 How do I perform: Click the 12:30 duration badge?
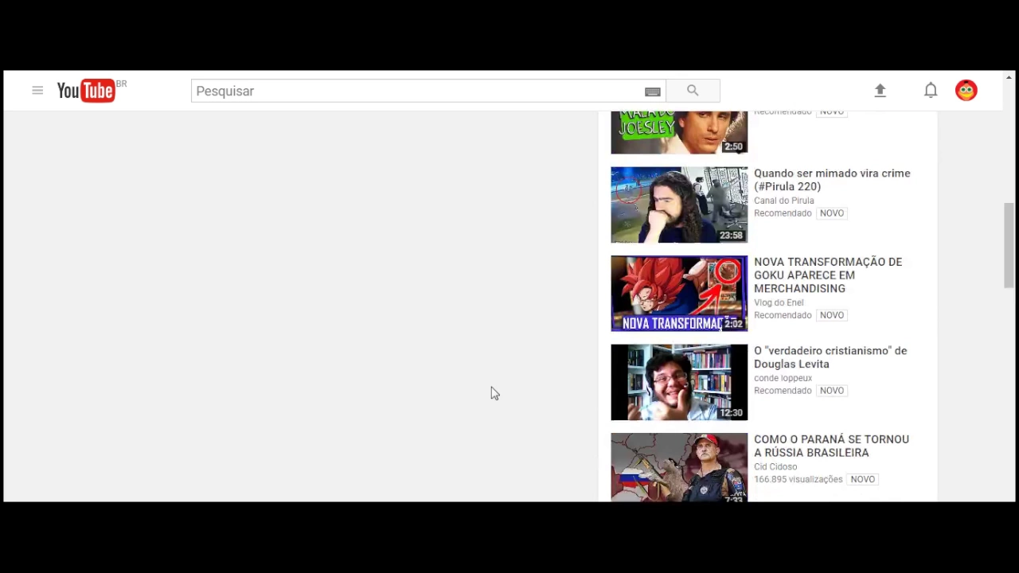click(x=731, y=413)
